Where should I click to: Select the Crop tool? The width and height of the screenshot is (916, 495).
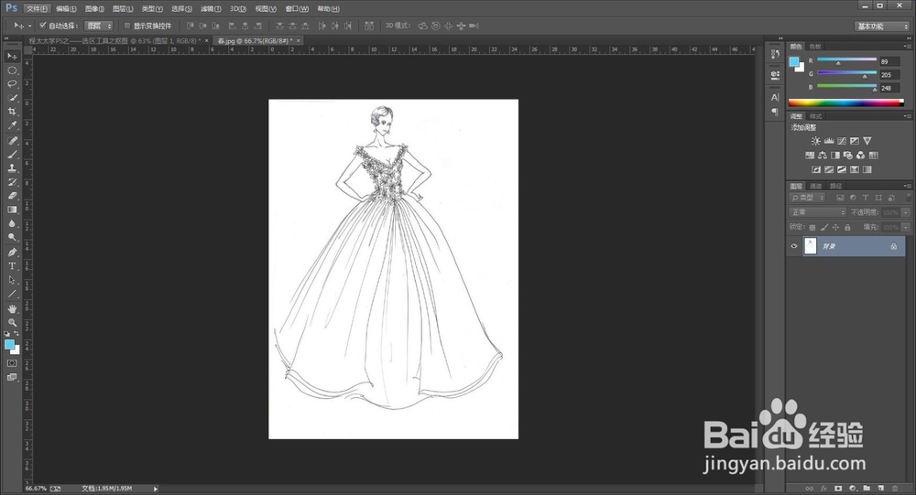coord(13,111)
